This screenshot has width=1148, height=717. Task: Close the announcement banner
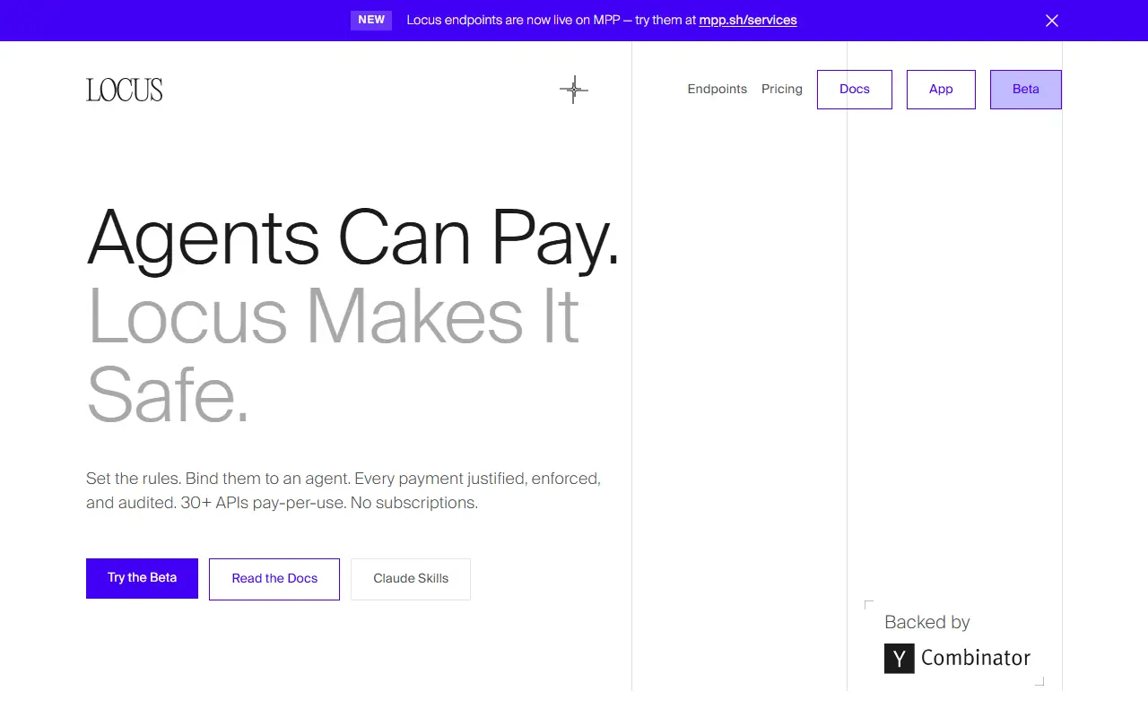click(x=1052, y=21)
